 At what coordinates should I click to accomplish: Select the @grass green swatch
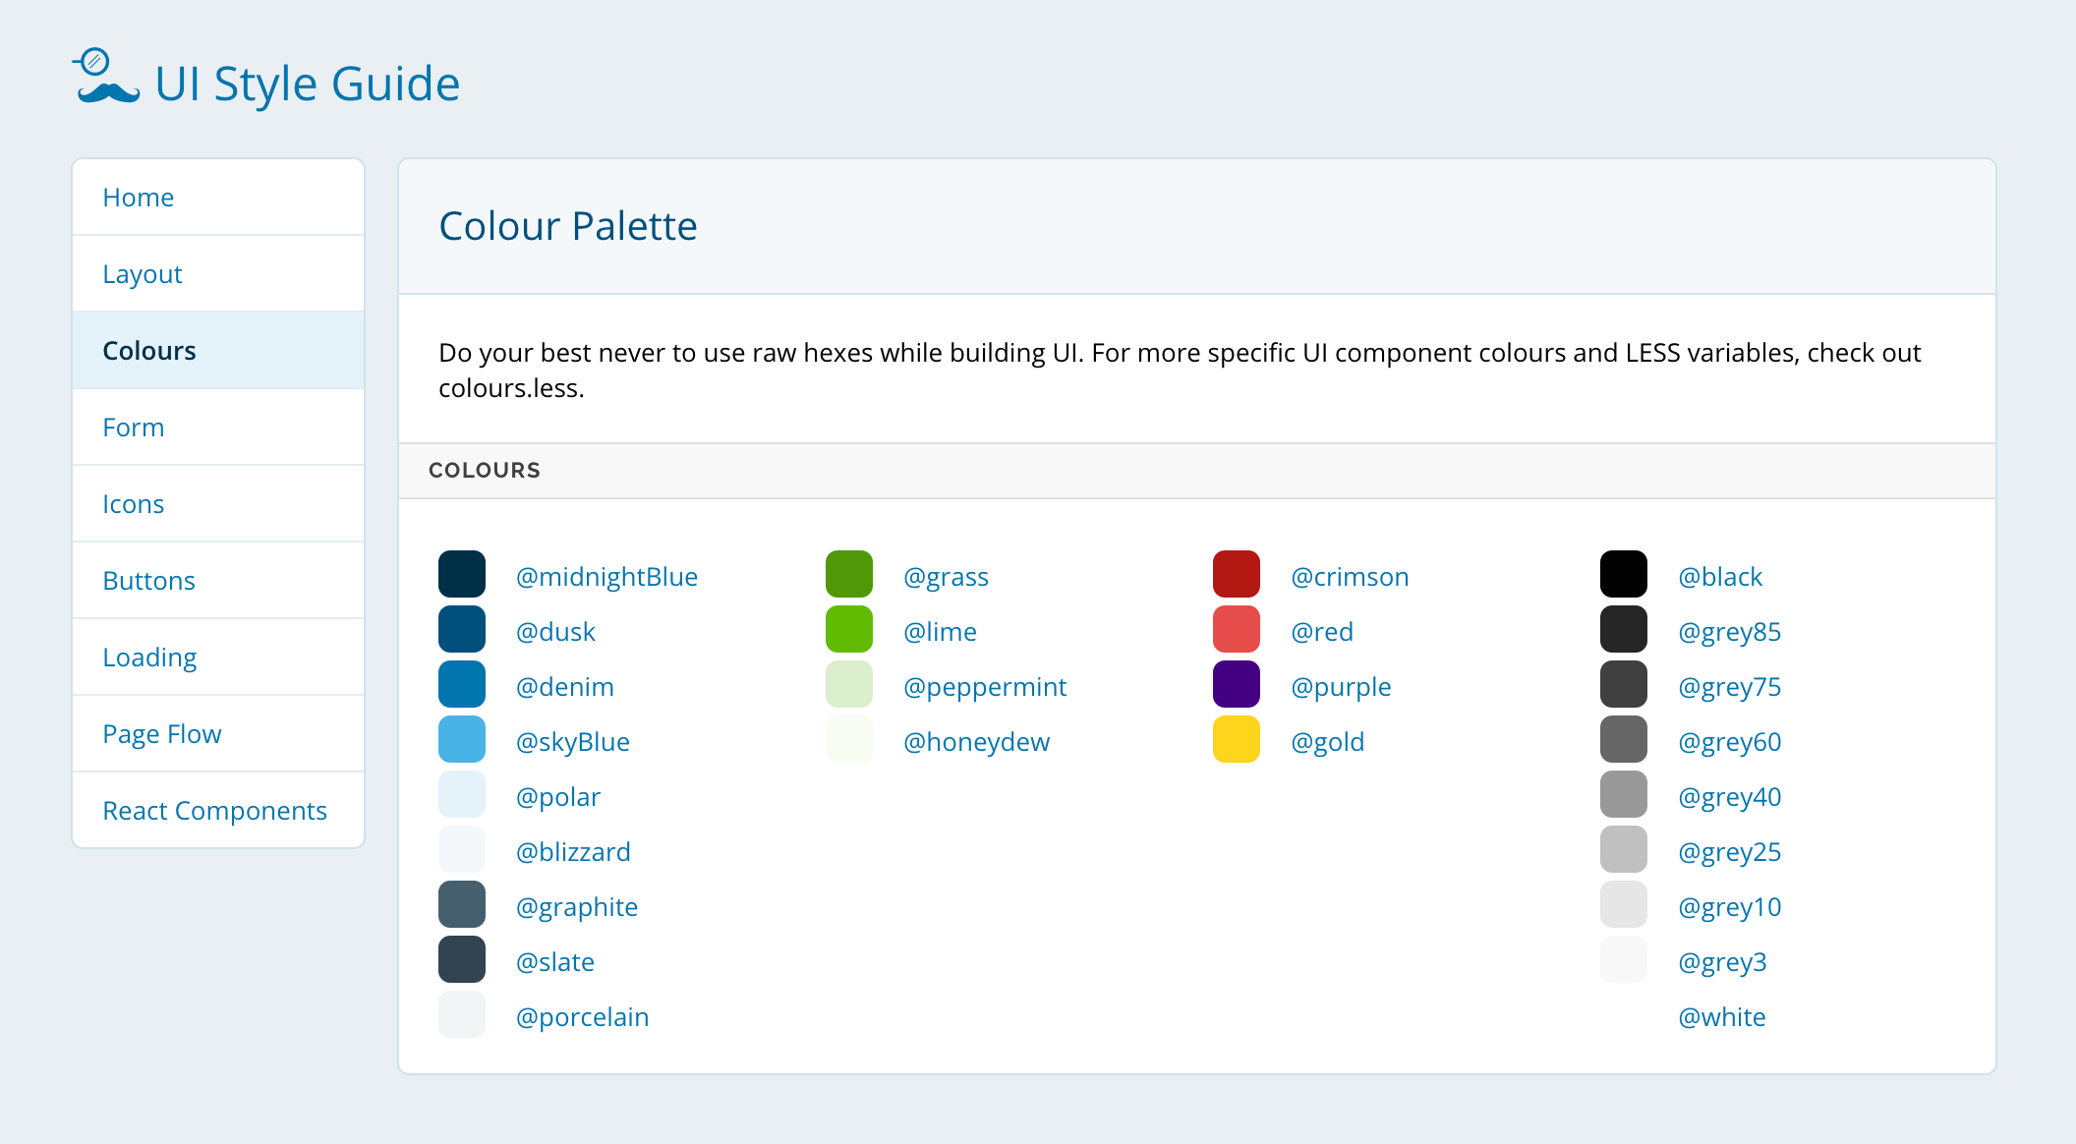coord(848,573)
